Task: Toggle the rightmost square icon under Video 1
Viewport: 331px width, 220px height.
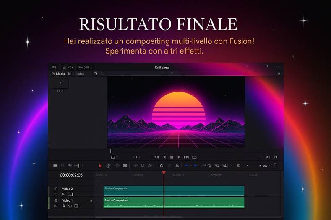Action: point(76,206)
